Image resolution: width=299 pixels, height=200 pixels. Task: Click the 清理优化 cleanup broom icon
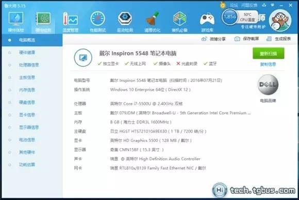[x=152, y=21]
